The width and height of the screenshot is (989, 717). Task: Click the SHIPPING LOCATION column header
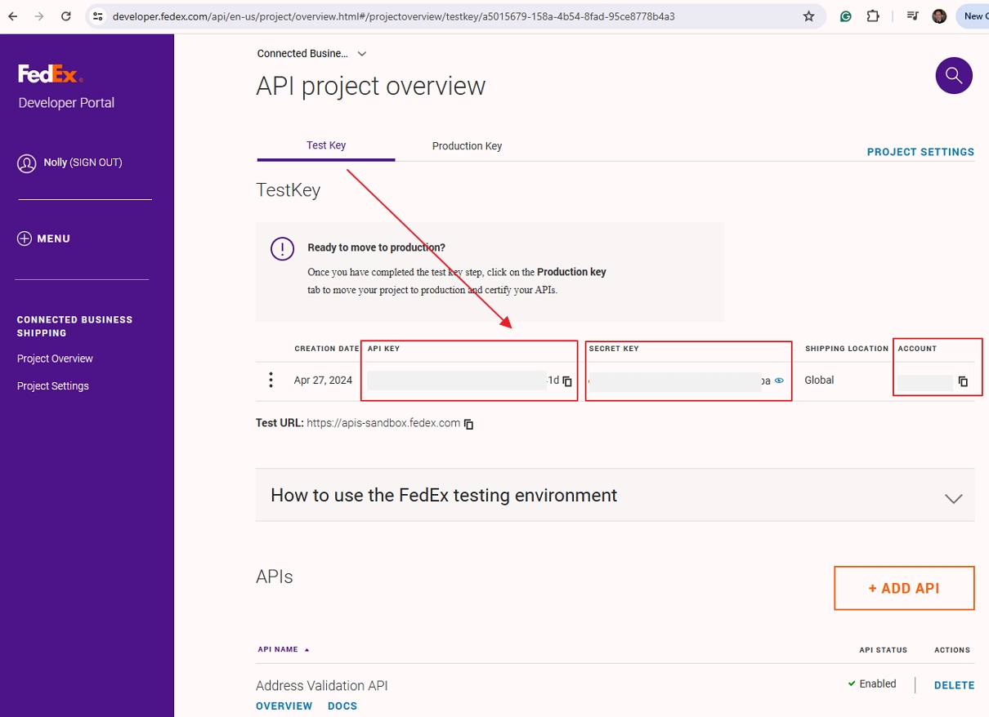[847, 349]
